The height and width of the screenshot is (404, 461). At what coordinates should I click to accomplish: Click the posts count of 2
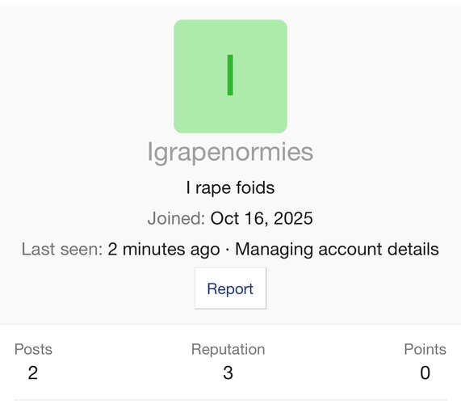[x=33, y=372]
